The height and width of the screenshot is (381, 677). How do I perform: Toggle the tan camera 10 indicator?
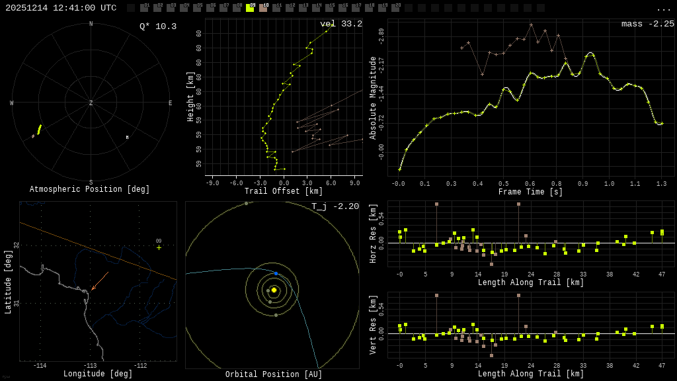pyautogui.click(x=263, y=9)
